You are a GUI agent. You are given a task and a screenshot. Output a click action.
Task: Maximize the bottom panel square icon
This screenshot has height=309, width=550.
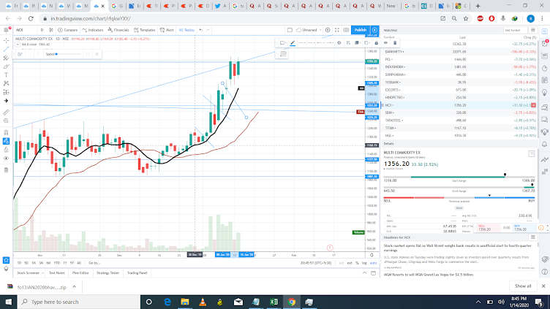[x=373, y=273]
